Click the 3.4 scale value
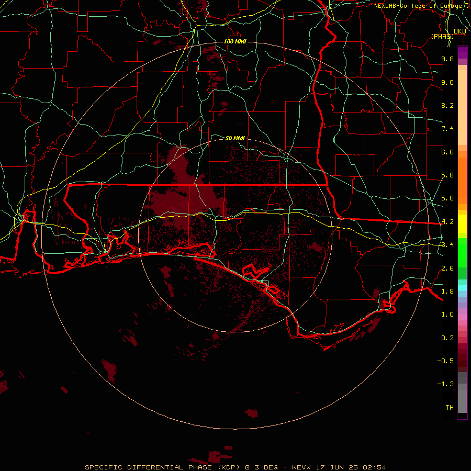 [447, 245]
